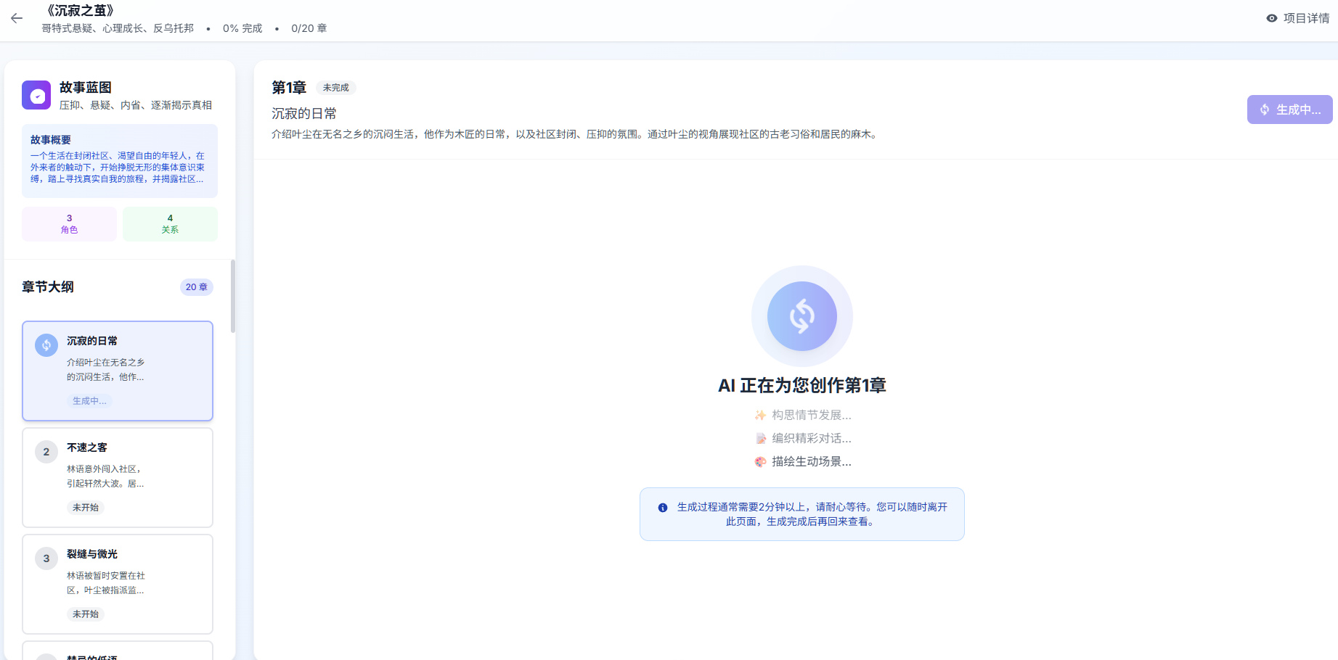Viewport: 1338px width, 660px height.
Task: Click the 0% 完成 progress text
Action: tap(242, 28)
